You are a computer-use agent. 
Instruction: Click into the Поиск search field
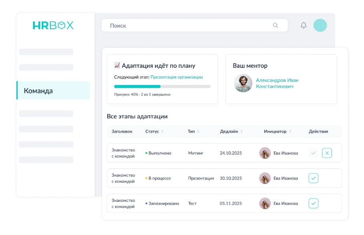pyautogui.click(x=188, y=25)
